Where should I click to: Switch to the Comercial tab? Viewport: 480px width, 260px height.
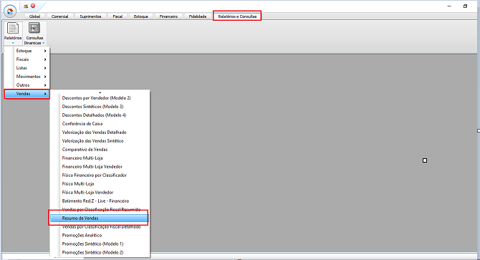tap(59, 16)
